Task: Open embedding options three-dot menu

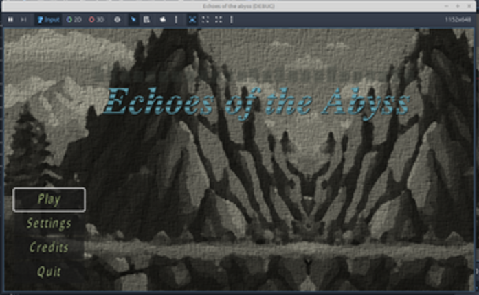Action: pos(232,19)
